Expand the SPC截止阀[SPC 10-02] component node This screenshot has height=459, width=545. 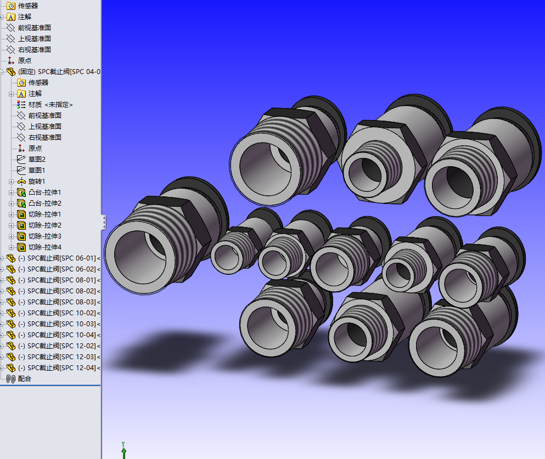point(2,313)
